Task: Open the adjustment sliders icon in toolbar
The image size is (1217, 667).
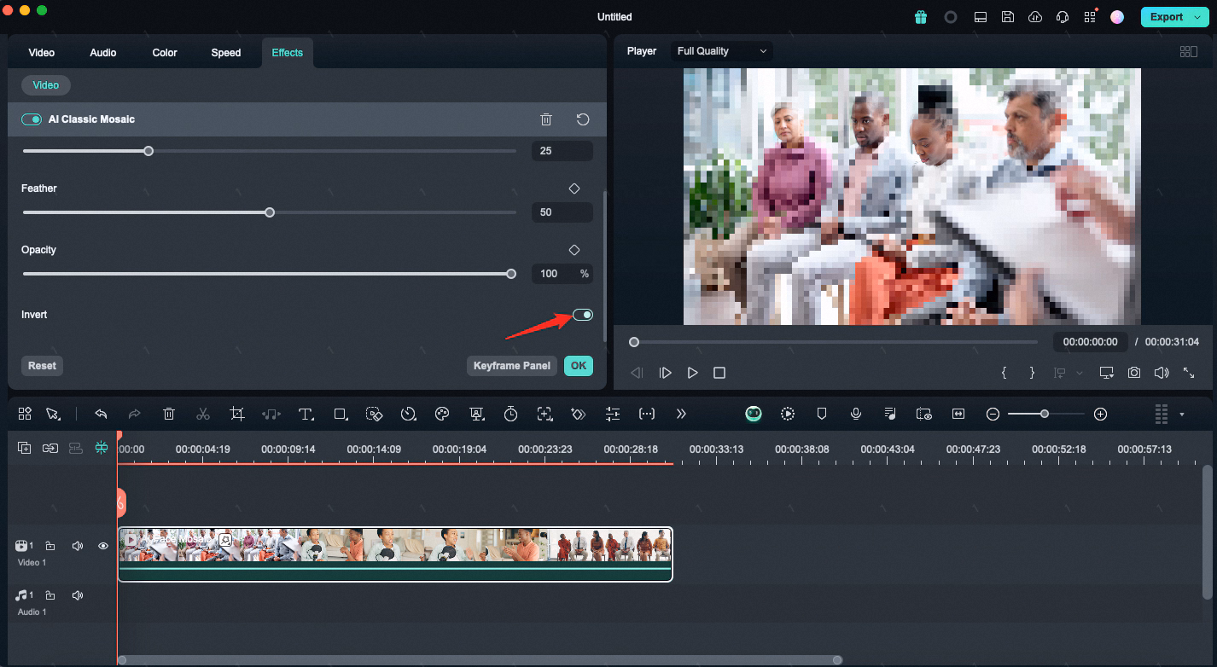Action: pyautogui.click(x=613, y=414)
